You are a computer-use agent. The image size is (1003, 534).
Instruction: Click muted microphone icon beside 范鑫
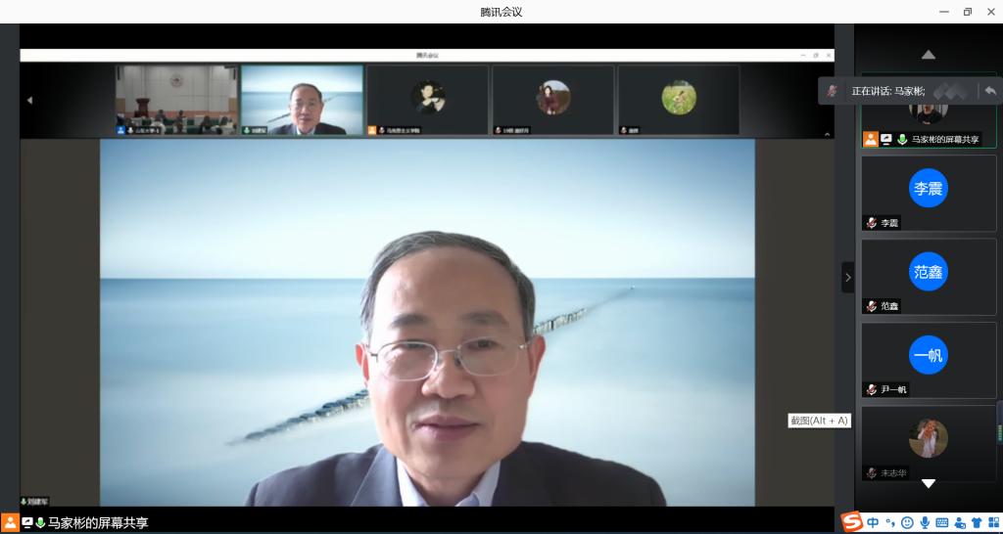(x=871, y=306)
